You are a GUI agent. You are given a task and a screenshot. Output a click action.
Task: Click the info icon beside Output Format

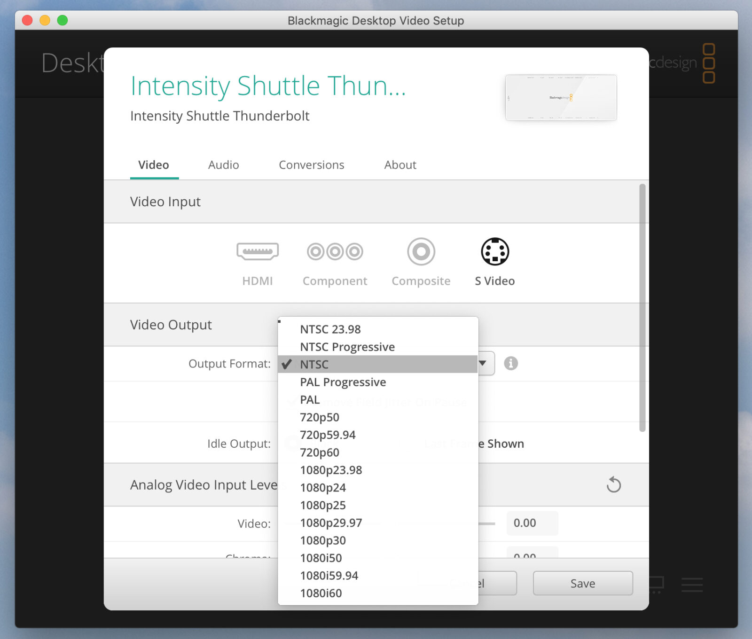[511, 363]
